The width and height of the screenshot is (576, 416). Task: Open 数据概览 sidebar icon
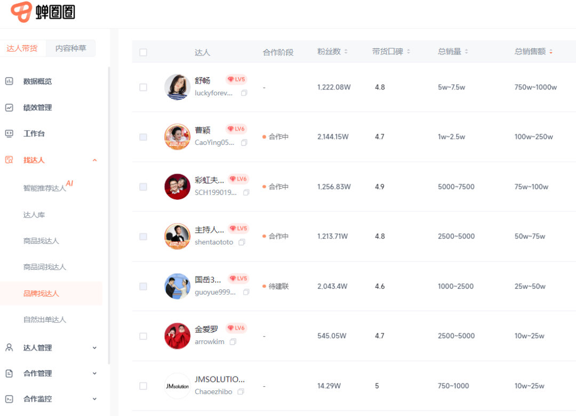tap(9, 81)
